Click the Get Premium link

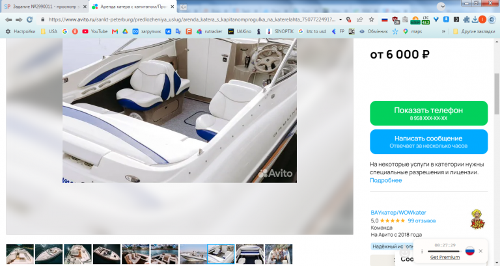click(445, 257)
